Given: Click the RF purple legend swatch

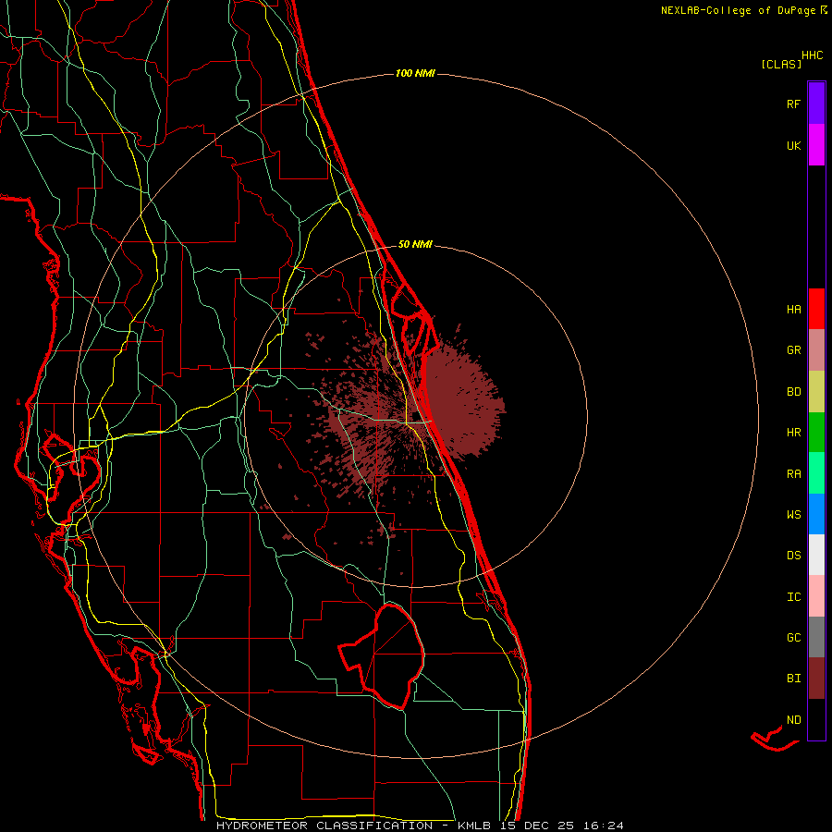Looking at the screenshot, I should pos(816,104).
